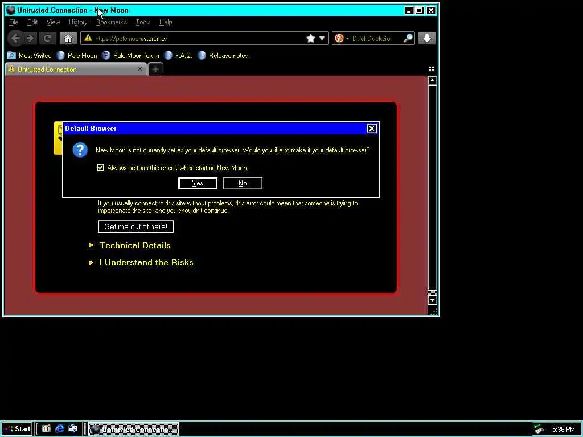Click the question mark dialog icon
The image size is (583, 437).
(80, 150)
